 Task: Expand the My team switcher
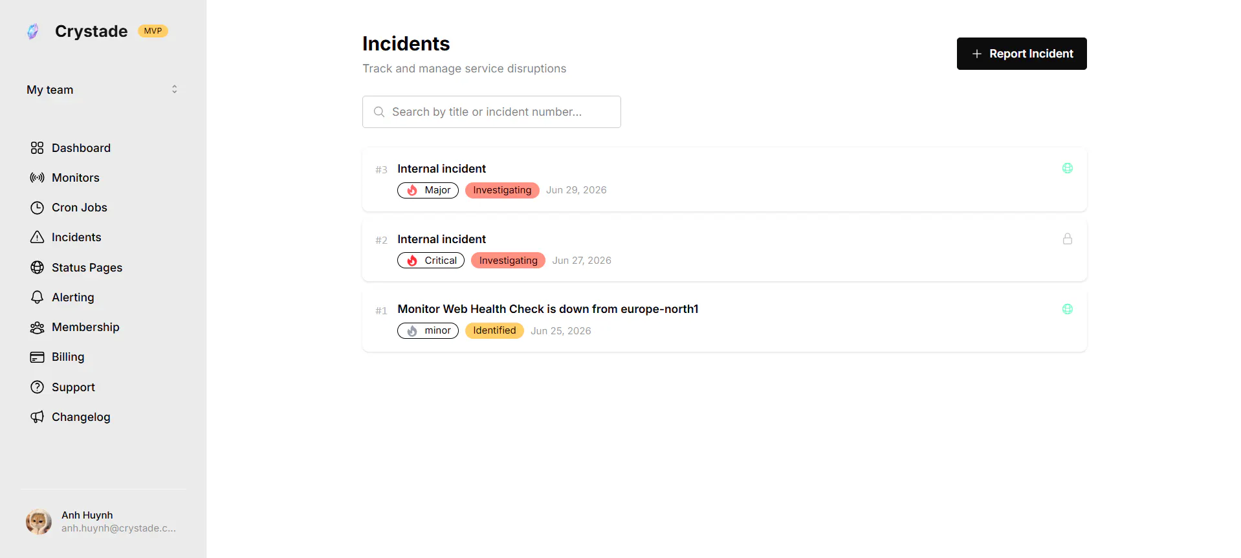pyautogui.click(x=102, y=90)
